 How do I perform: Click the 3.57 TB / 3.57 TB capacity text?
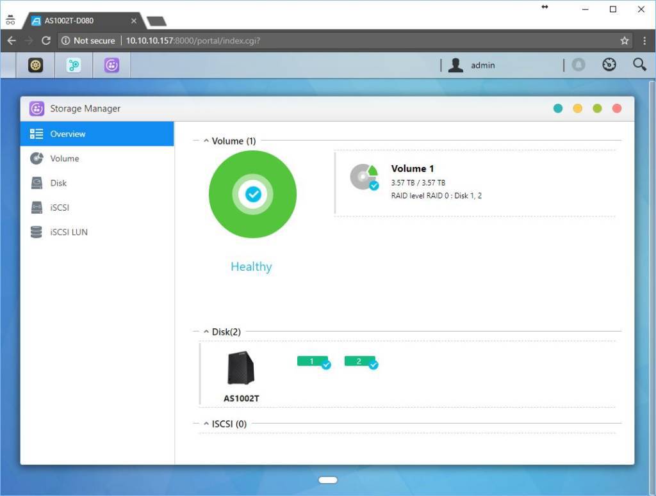point(418,182)
